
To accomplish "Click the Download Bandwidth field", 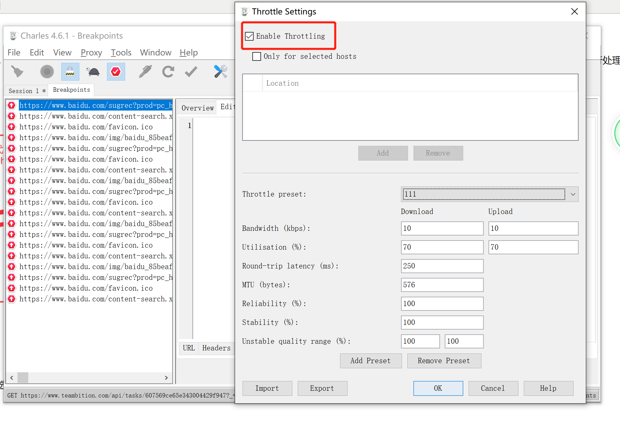I will click(442, 228).
